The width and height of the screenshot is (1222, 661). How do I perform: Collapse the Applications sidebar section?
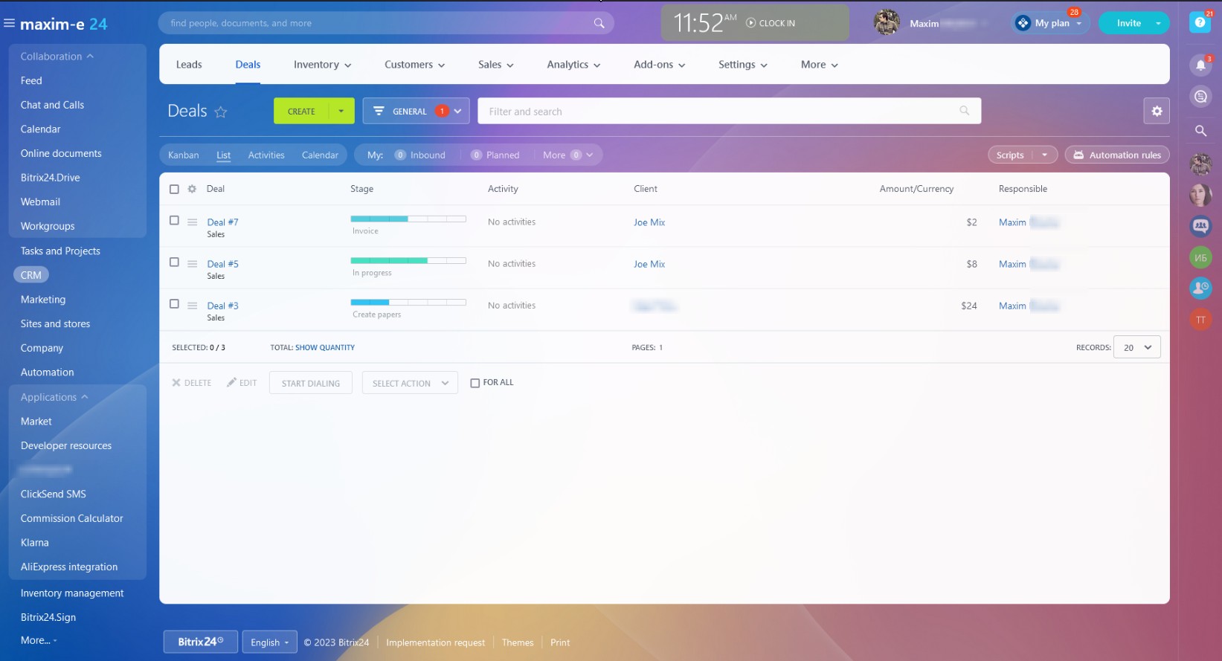pyautogui.click(x=54, y=397)
